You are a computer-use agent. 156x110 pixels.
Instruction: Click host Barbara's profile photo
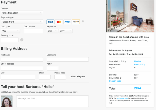point(7,101)
